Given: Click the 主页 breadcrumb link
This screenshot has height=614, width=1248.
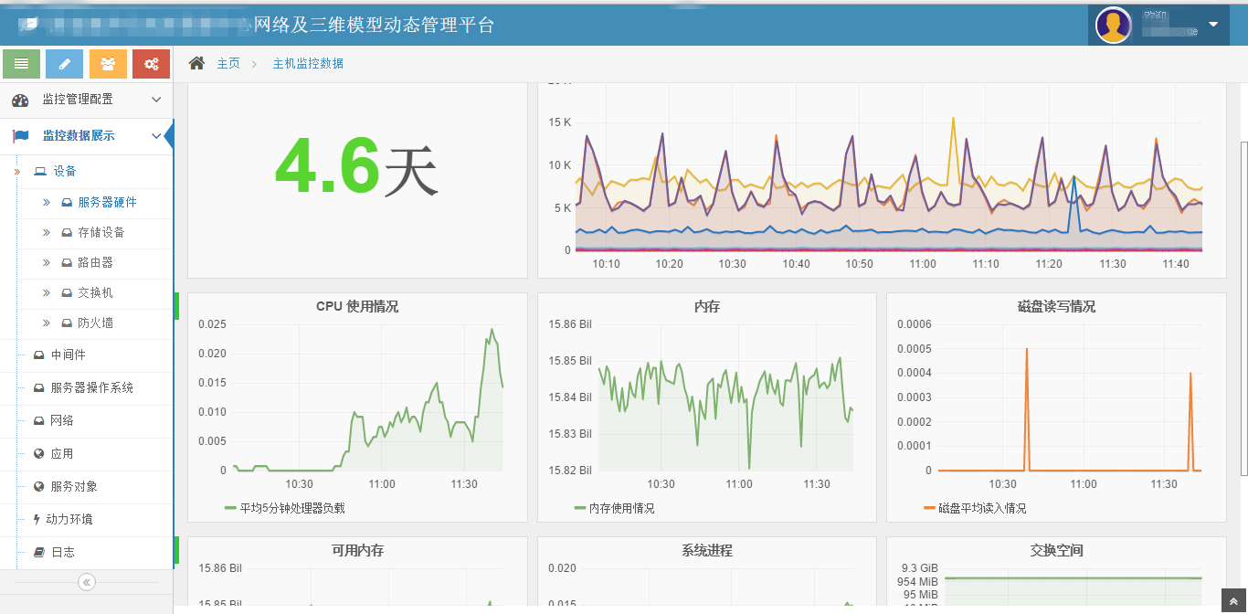Looking at the screenshot, I should pos(228,64).
